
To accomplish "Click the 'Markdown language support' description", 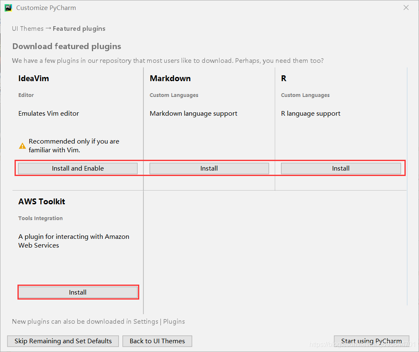I will pos(193,114).
